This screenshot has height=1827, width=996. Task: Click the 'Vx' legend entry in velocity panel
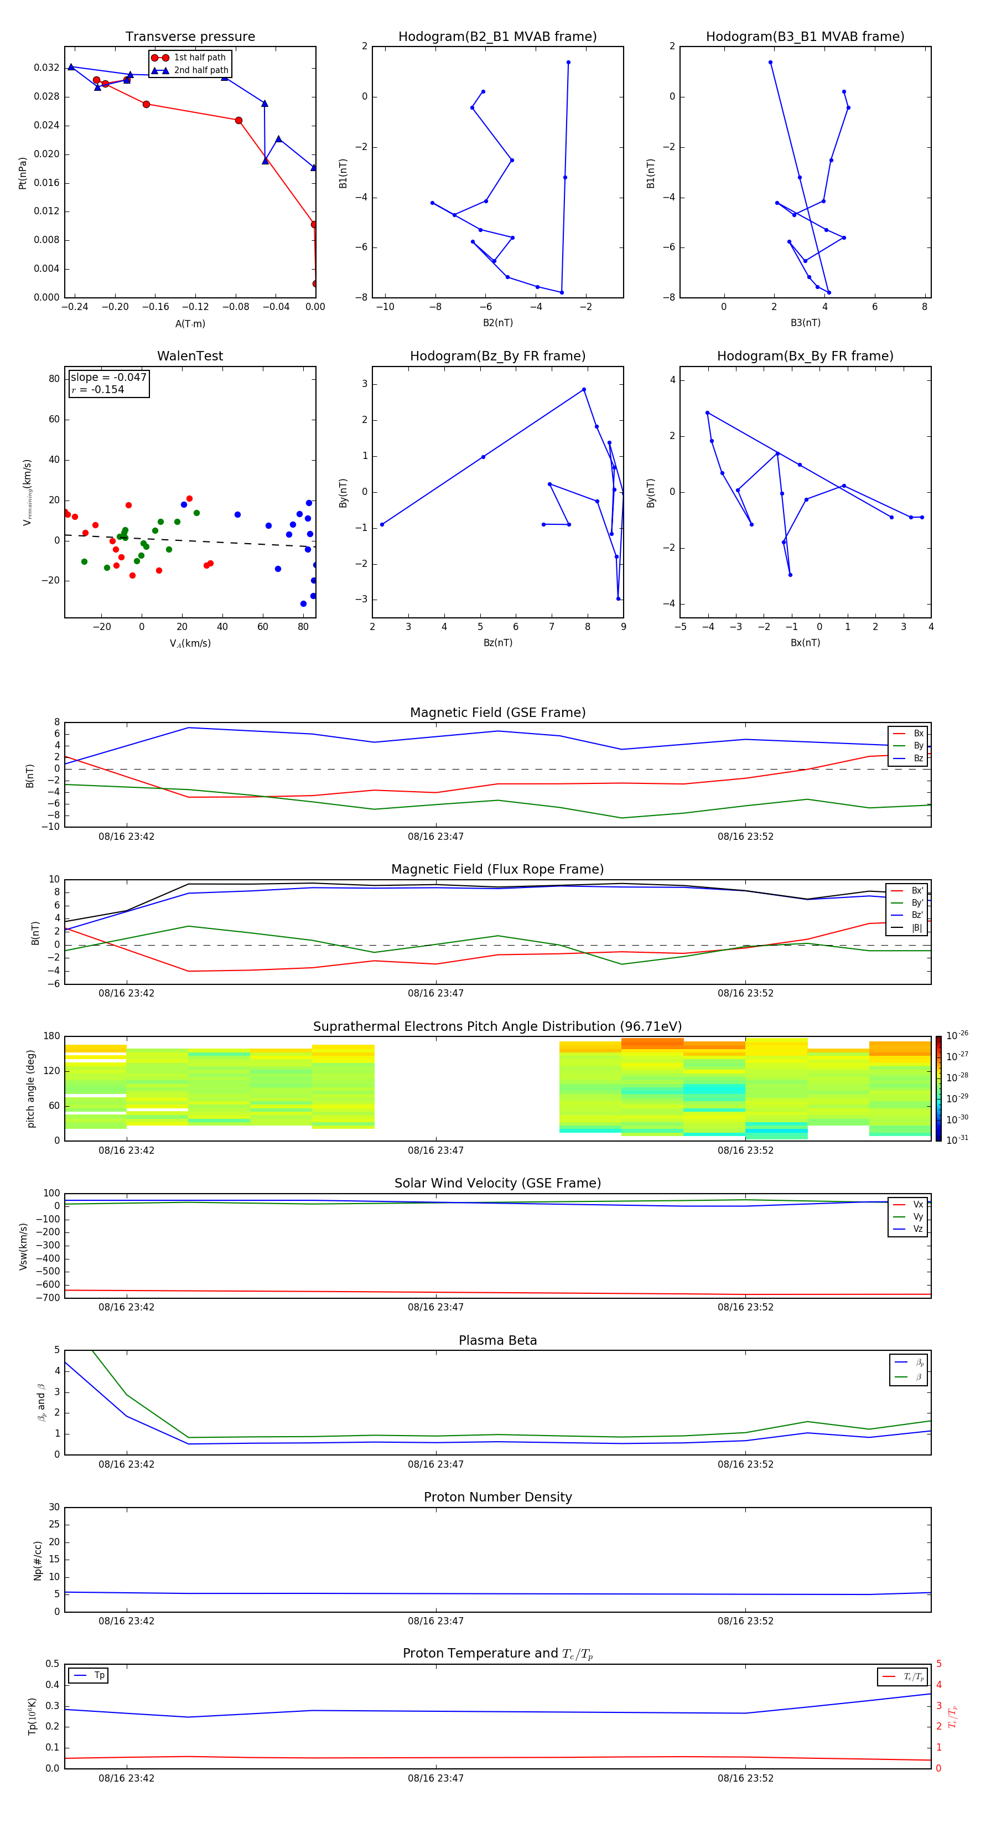click(908, 1204)
